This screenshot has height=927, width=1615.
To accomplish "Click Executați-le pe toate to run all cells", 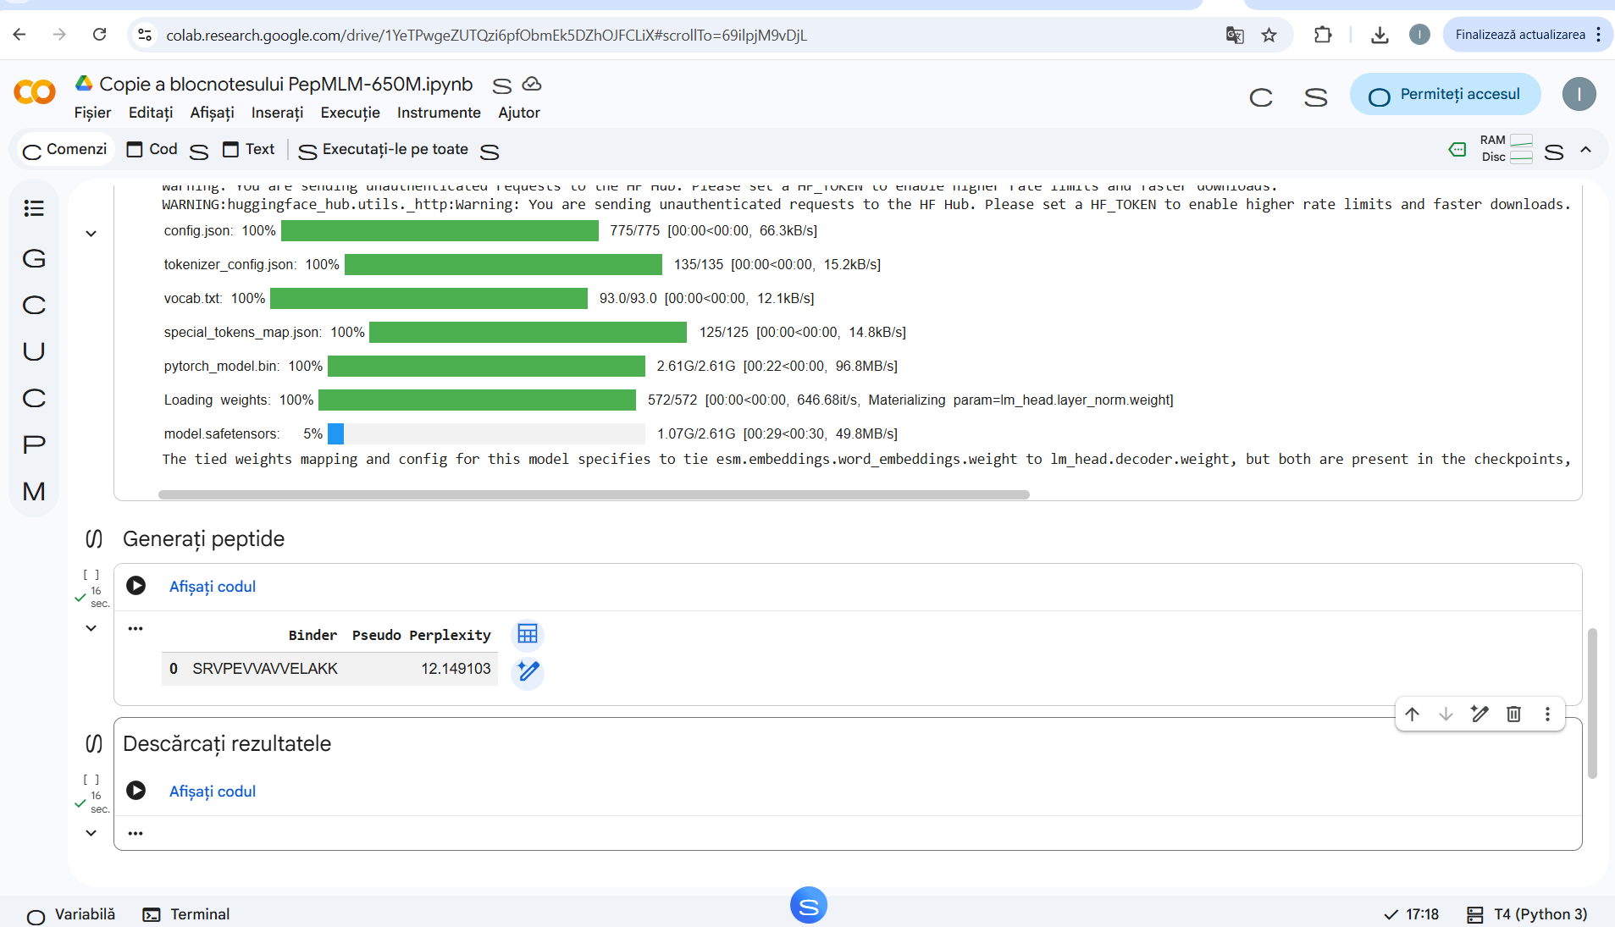I will [x=384, y=149].
